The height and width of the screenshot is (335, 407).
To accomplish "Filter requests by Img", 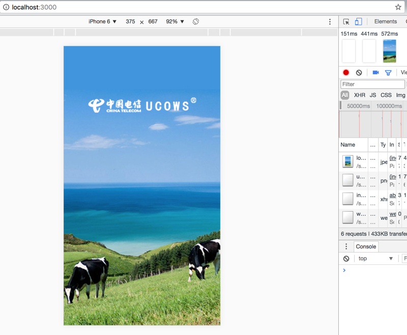I will point(400,95).
